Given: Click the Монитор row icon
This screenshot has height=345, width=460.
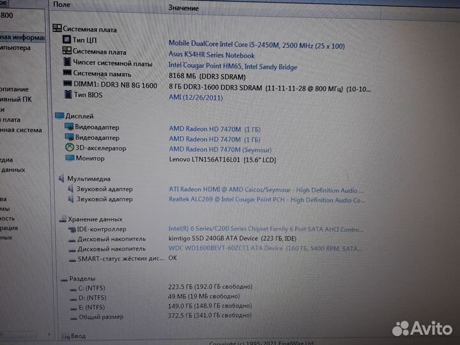Looking at the screenshot, I should pyautogui.click(x=70, y=158).
